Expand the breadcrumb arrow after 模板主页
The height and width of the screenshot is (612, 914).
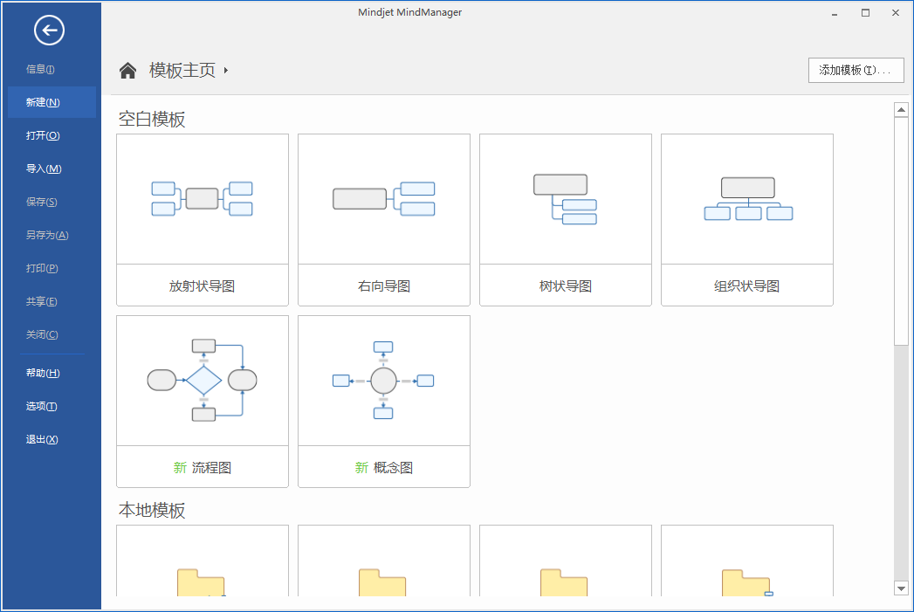coord(226,71)
